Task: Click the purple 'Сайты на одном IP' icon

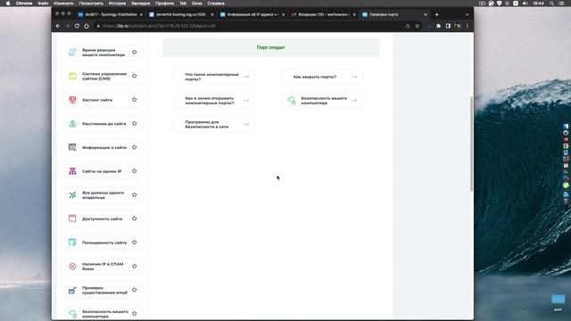Action: (x=72, y=171)
